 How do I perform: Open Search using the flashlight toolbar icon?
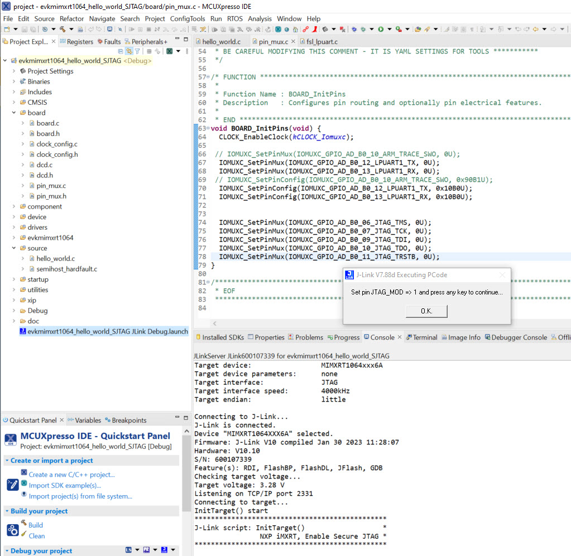click(121, 28)
